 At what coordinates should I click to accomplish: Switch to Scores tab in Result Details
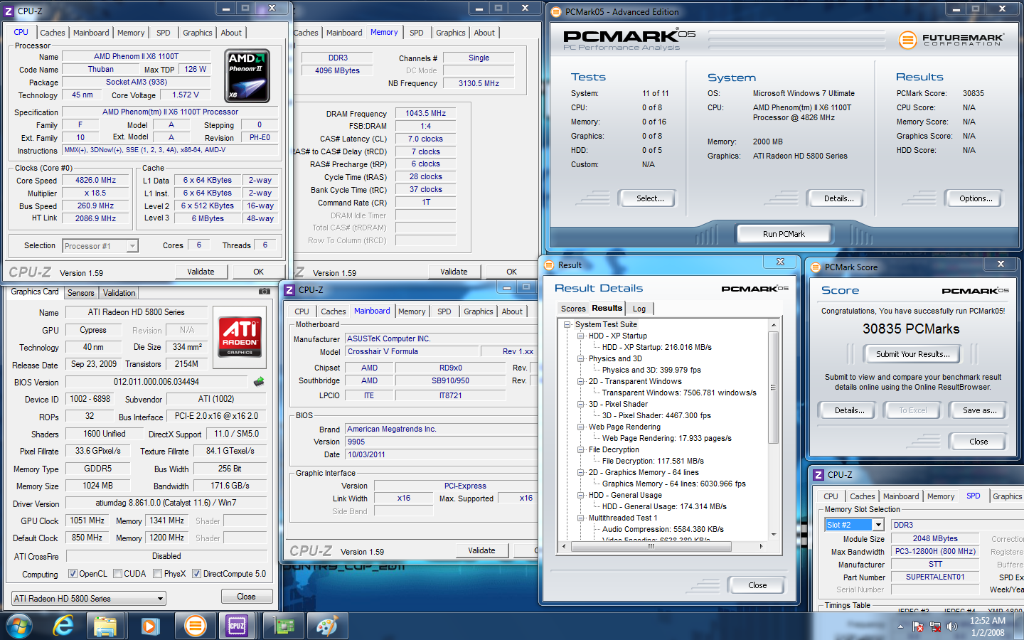tap(573, 309)
